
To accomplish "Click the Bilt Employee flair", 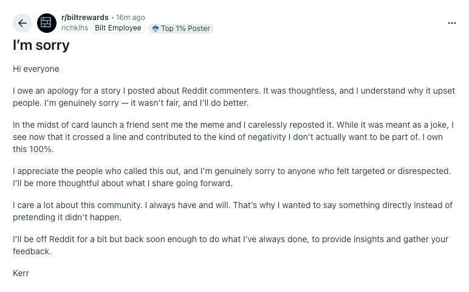I will point(118,28).
